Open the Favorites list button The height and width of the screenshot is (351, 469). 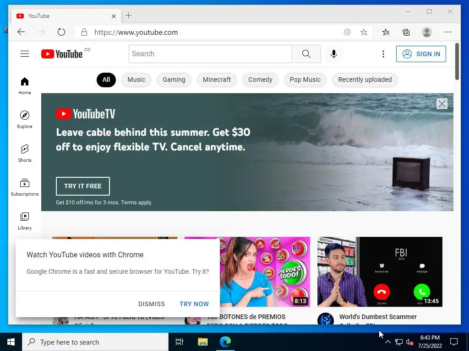386,32
